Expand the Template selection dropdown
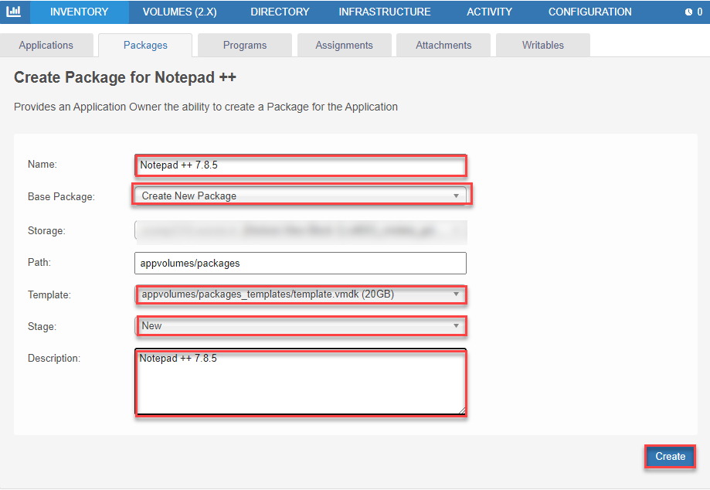The image size is (710, 490). 301,294
